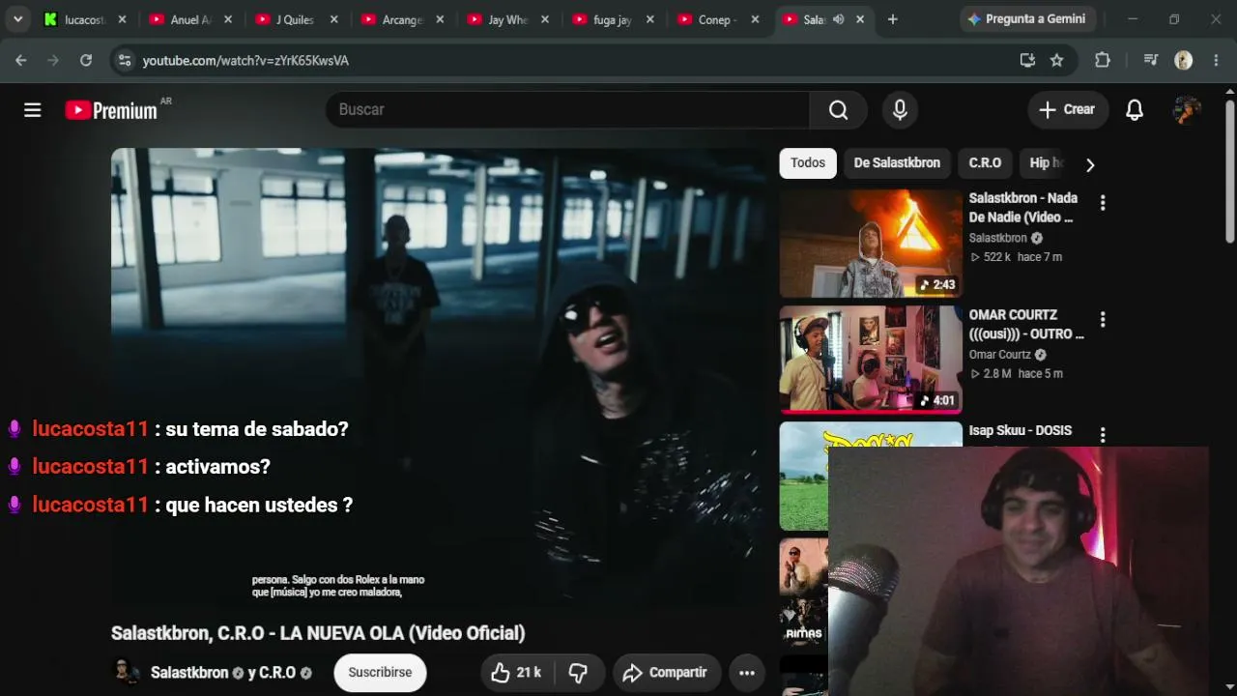Viewport: 1237px width, 696px height.
Task: Open the Salastkbron channel avatar
Action: (x=125, y=673)
